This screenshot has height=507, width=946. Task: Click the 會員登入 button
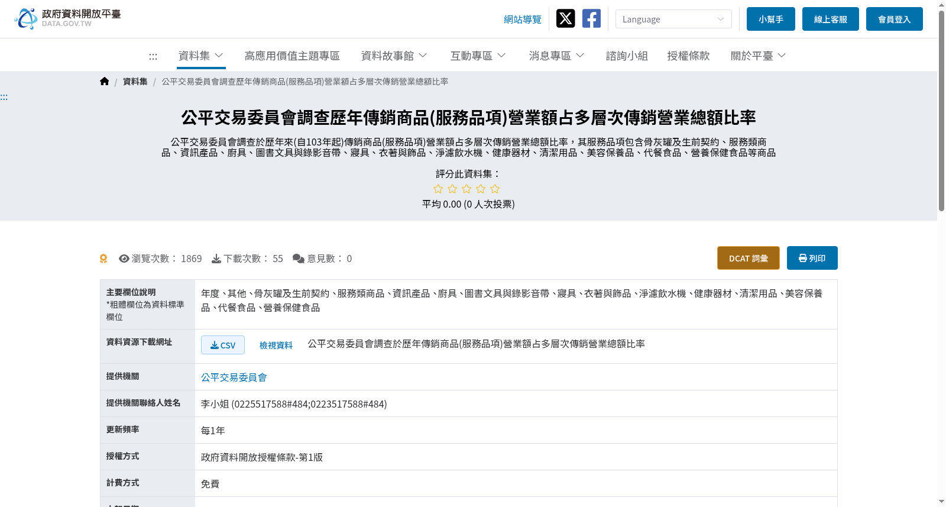(895, 19)
